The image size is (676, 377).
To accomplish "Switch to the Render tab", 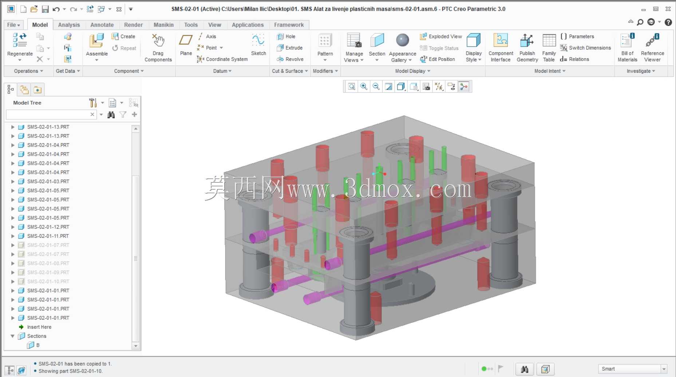I will (133, 25).
